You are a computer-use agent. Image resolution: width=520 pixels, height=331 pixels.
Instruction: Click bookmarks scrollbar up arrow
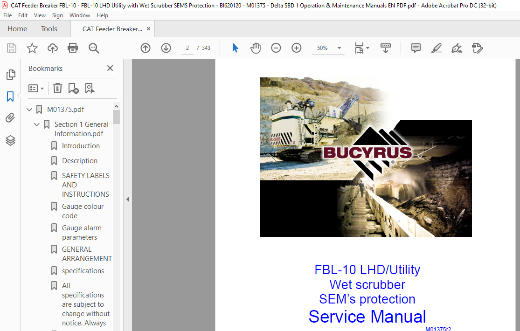pyautogui.click(x=116, y=106)
